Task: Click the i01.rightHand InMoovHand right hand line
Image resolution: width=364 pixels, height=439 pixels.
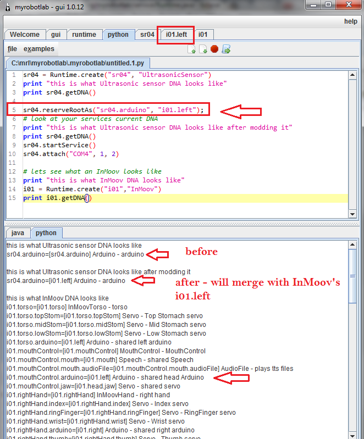Action: click(x=89, y=395)
